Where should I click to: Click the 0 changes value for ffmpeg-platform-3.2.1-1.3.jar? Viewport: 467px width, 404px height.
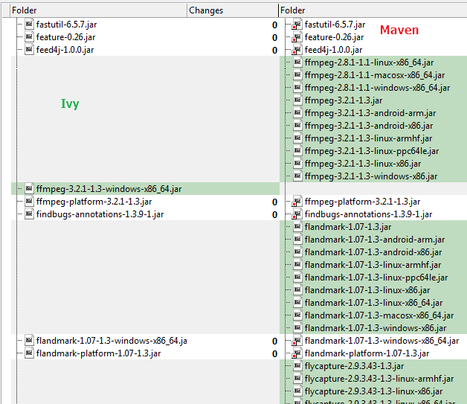click(x=274, y=202)
